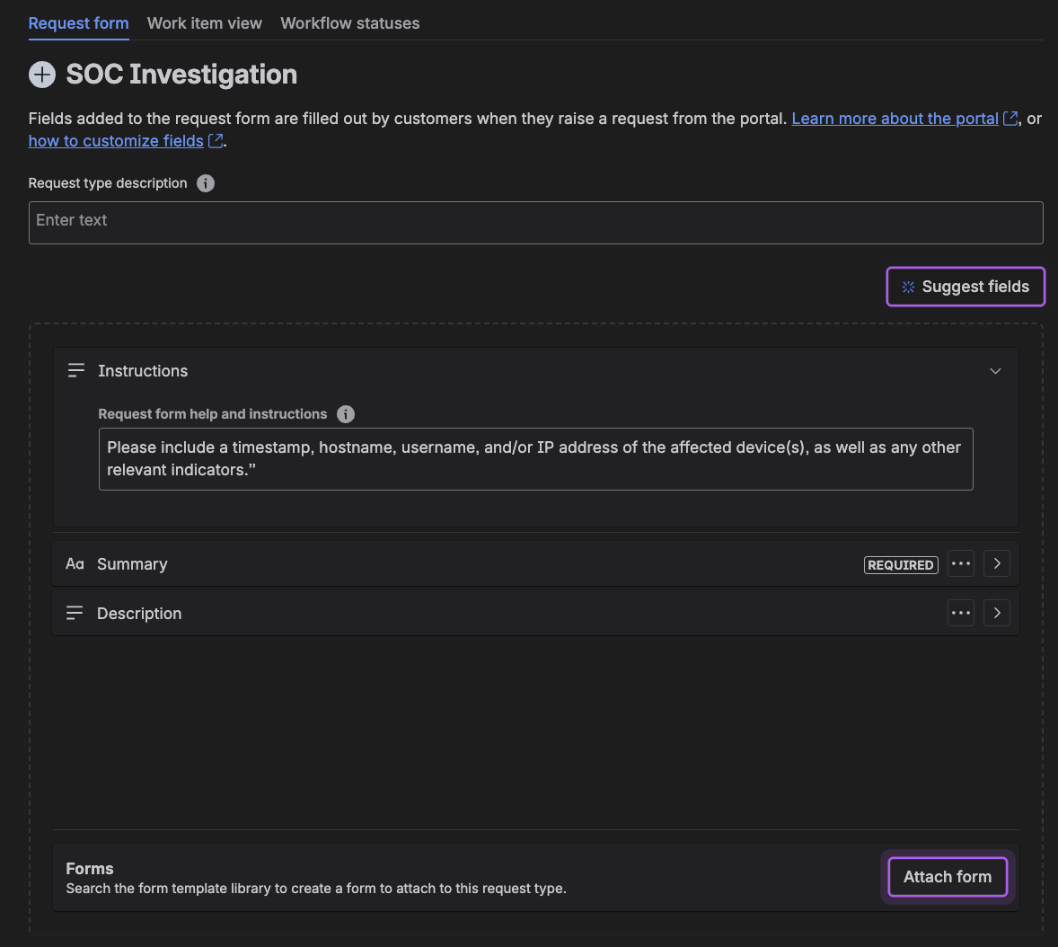Switch to the Work item view tab
The image size is (1058, 947).
pos(205,23)
